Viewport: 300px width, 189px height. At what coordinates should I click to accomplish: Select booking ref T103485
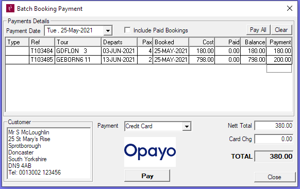click(42, 60)
